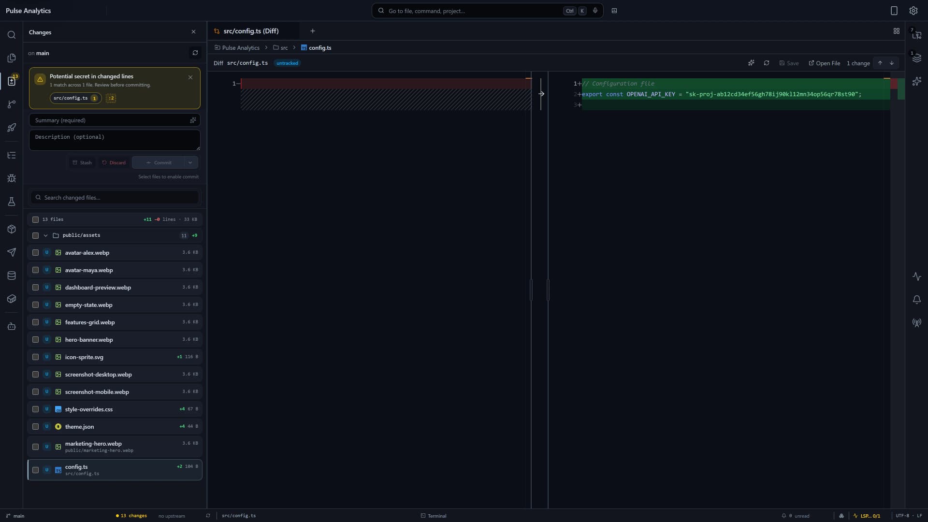Click the refresh icon next to main branch
928x522 pixels.
pos(195,53)
